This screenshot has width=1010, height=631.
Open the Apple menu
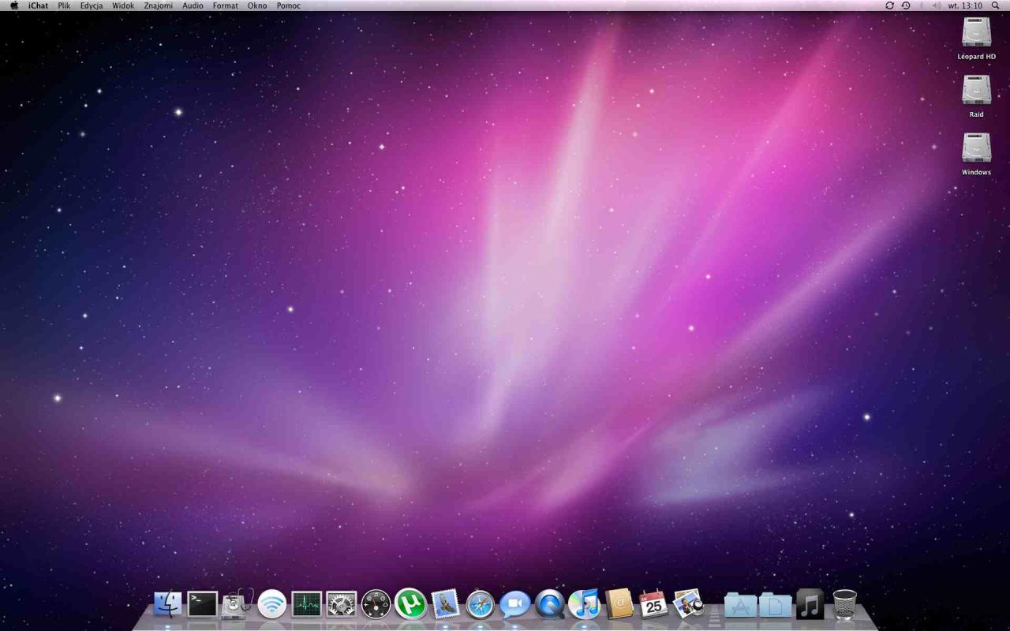(13, 6)
